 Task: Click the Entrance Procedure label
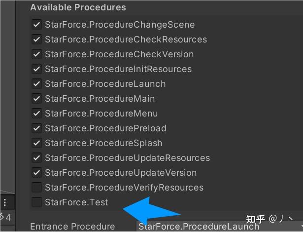[x=72, y=227]
